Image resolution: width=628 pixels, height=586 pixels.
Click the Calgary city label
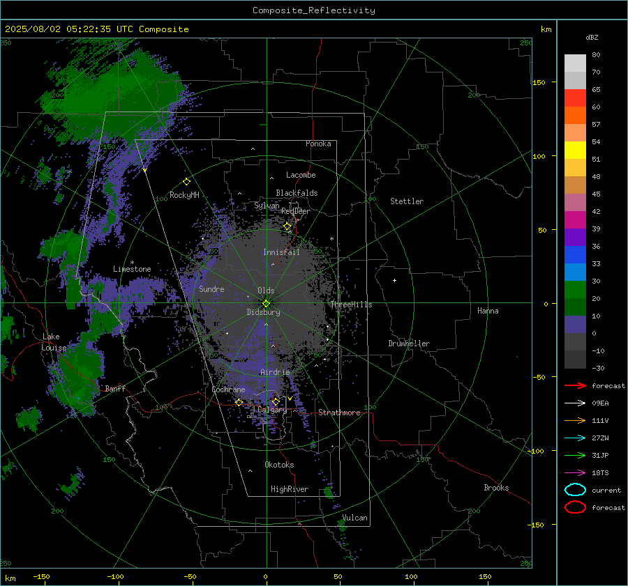(x=272, y=410)
